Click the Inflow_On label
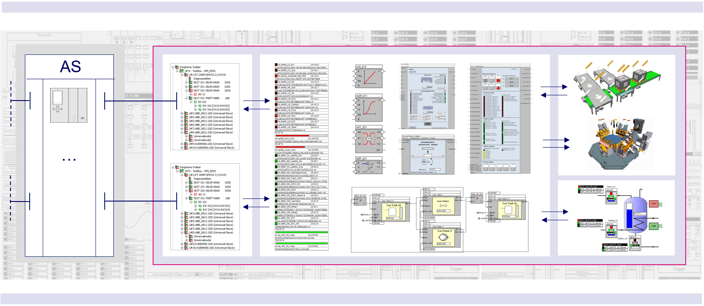This screenshot has width=704, height=306. click(x=611, y=187)
